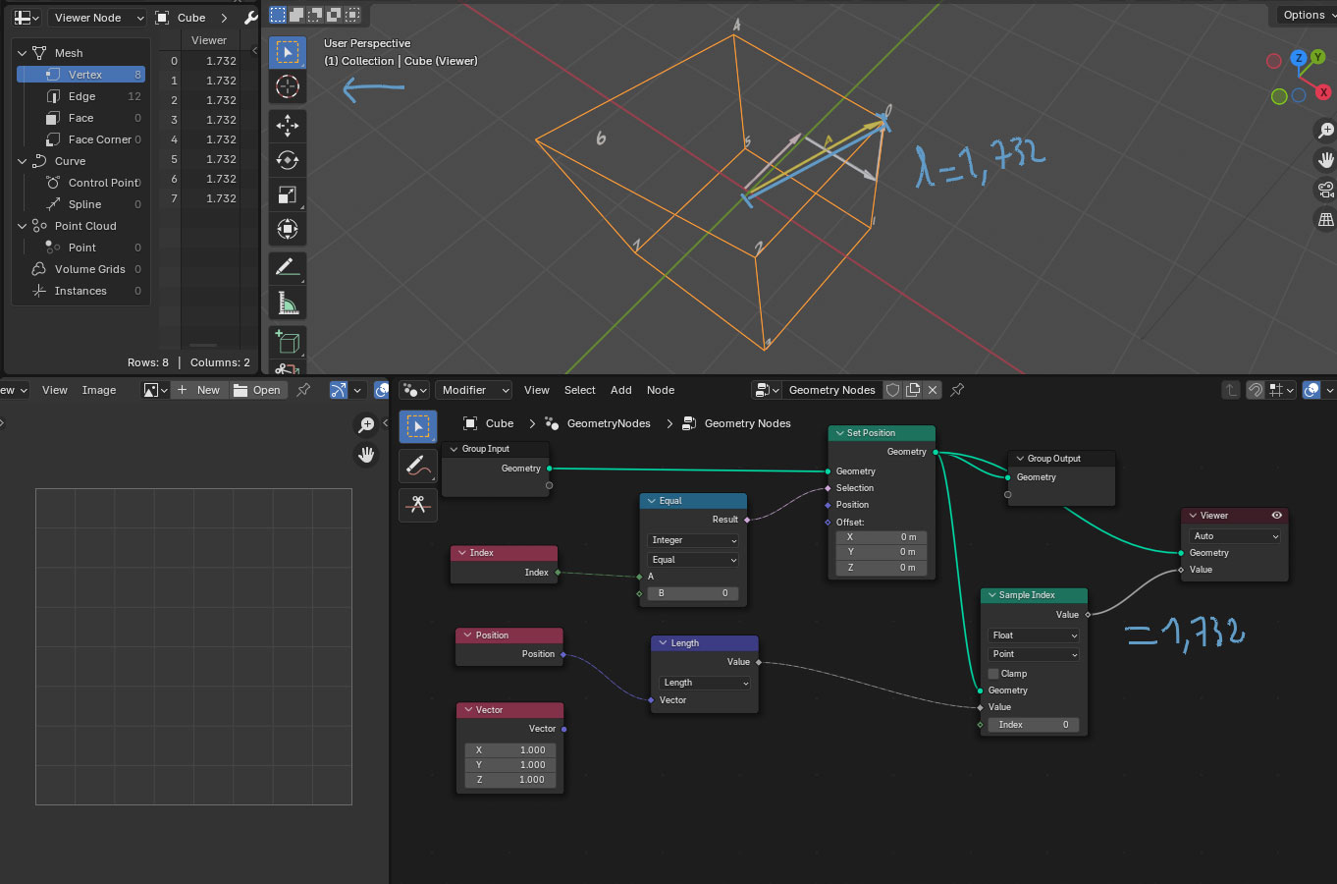Open the Image menu in image editor

tap(98, 390)
